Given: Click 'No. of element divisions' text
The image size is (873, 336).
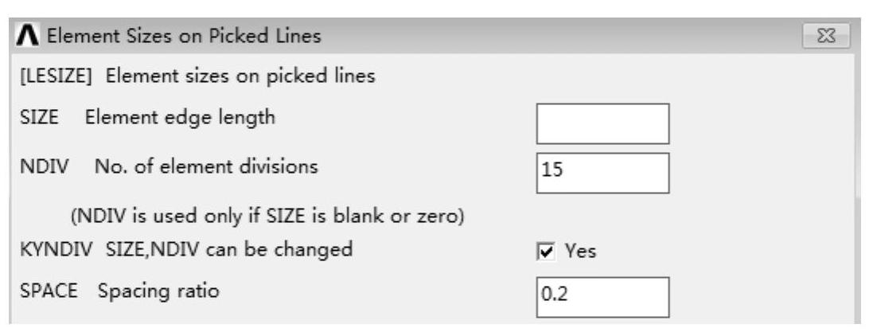Looking at the screenshot, I should pos(205,167).
